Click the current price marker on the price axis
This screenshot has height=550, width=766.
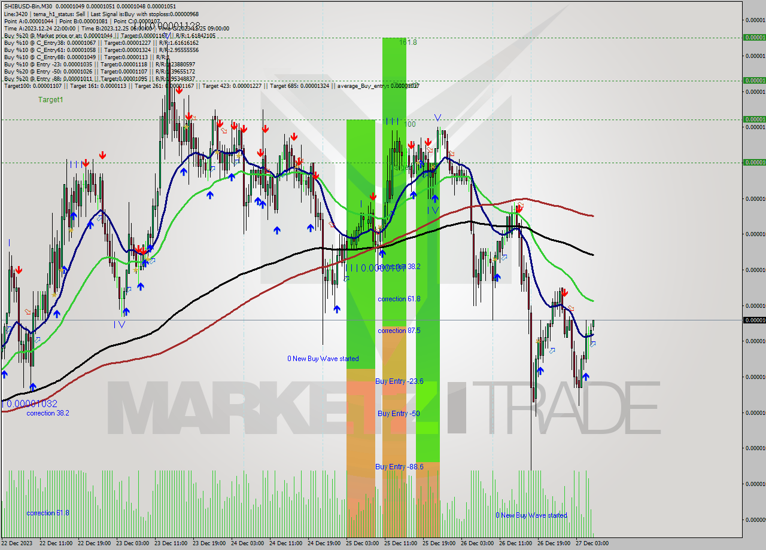[754, 320]
